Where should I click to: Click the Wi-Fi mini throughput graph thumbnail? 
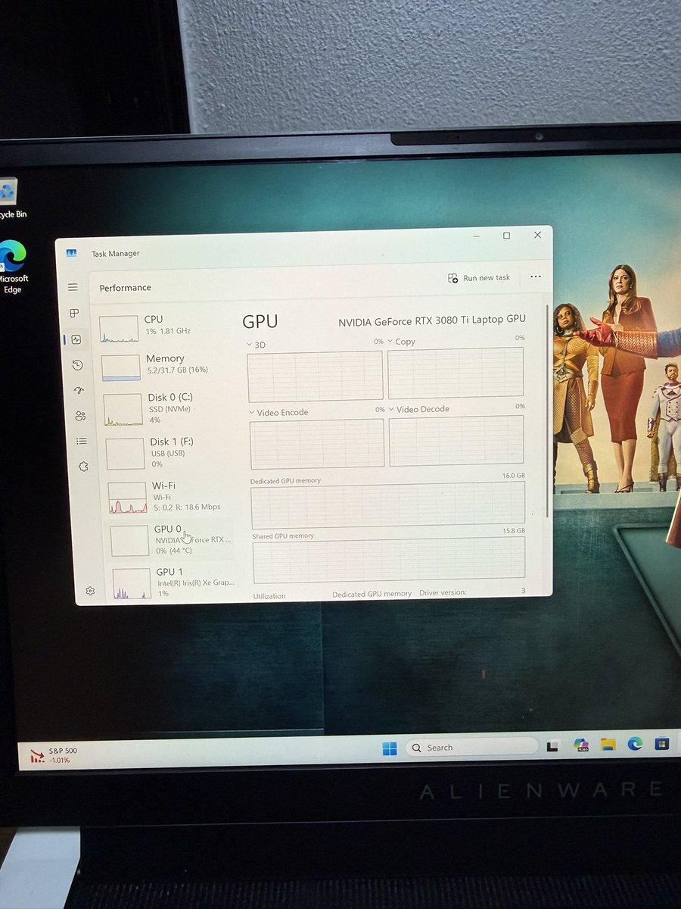point(127,498)
